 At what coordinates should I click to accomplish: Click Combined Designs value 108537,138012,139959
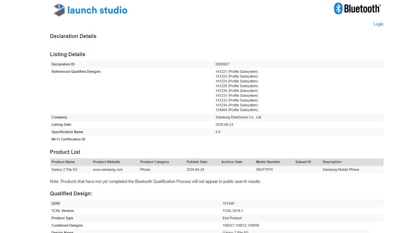(x=241, y=226)
